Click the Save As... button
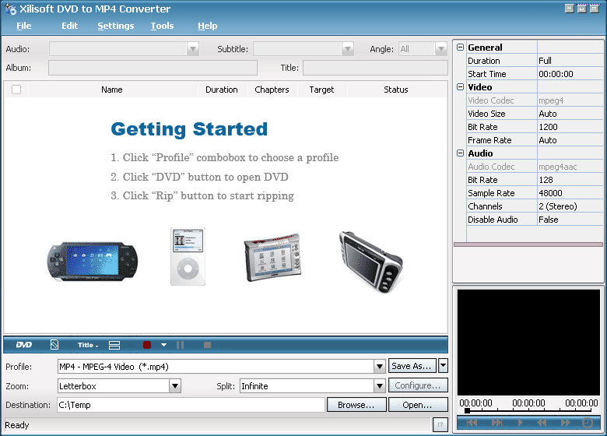 click(412, 365)
